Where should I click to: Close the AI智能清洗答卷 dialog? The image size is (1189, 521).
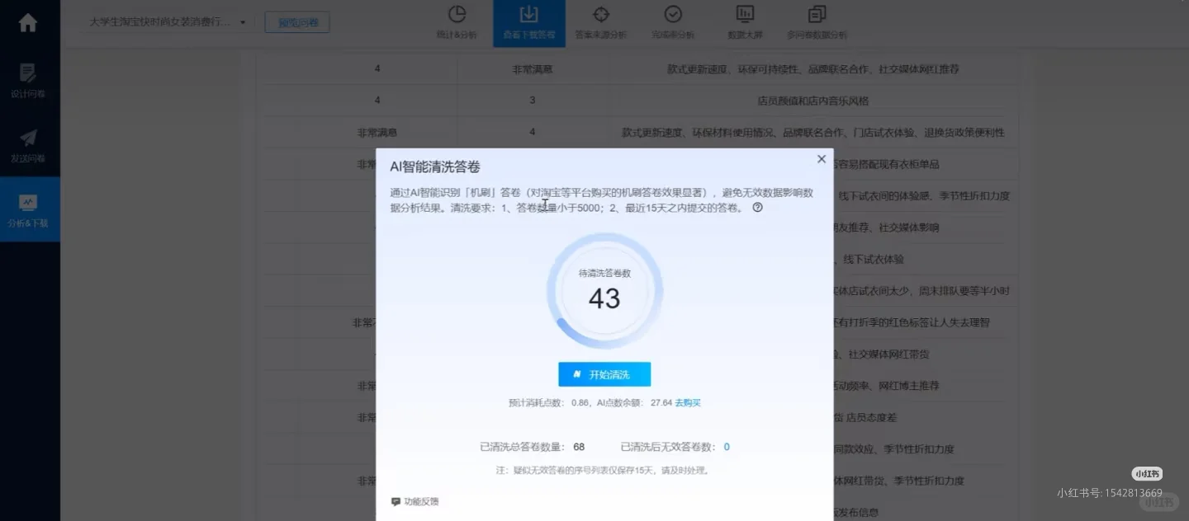point(821,158)
